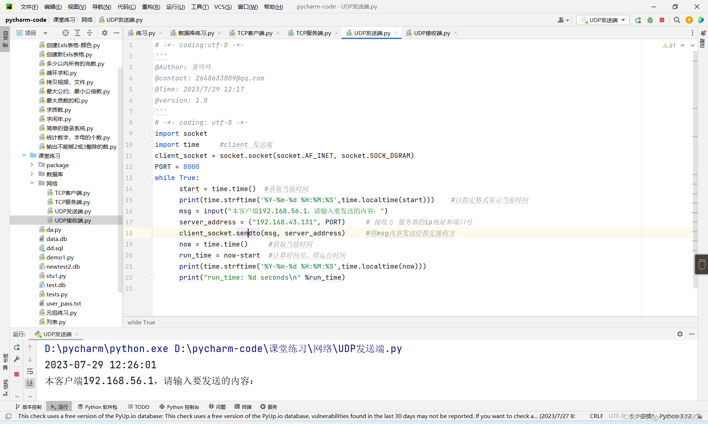Start debugging using the bug icon
This screenshot has height=424, width=708.
650,20
